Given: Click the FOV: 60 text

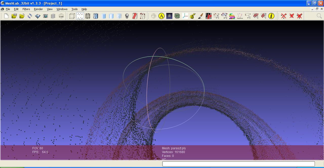Looking at the screenshot, I should [x=38, y=148].
